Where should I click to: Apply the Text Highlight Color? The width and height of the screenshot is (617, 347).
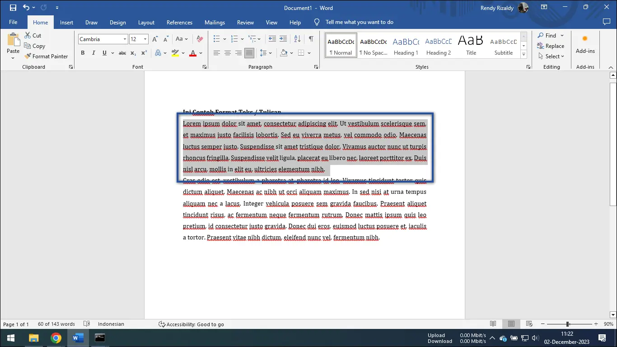(175, 53)
